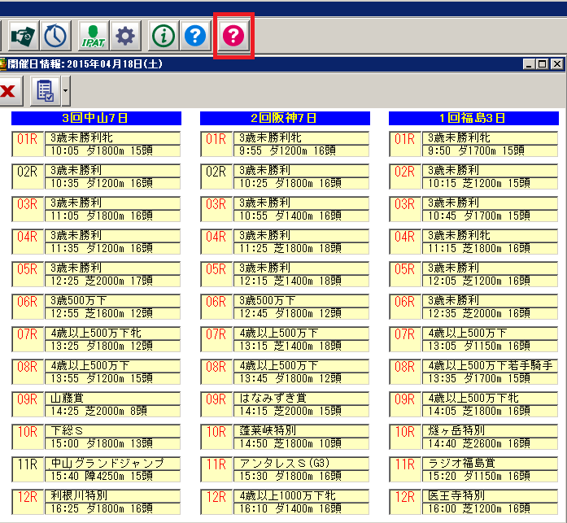This screenshot has height=523, width=567.
Task: Select 4歳以上500万下若手騎手 race name
Action: [x=490, y=365]
